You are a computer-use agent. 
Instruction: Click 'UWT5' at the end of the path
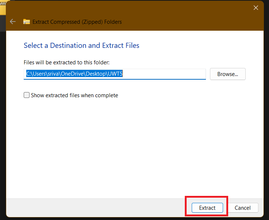[118, 74]
